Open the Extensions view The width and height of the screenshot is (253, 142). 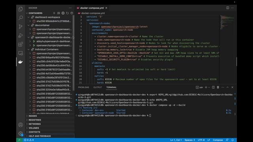21,44
